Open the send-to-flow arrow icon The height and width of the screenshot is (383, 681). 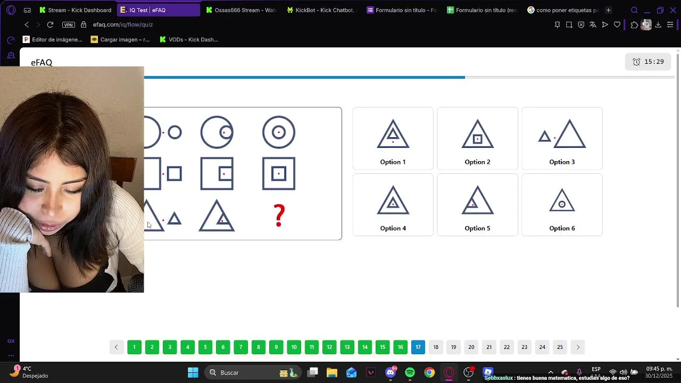[605, 24]
